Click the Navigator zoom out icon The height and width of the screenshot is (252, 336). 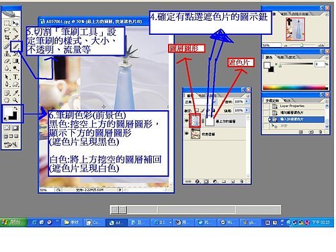pos(285,45)
